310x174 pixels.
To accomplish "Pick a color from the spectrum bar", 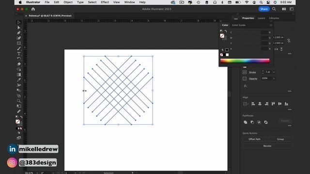I will [x=245, y=61].
